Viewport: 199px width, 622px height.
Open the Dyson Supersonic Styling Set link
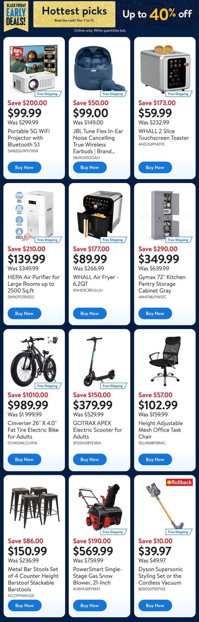[160, 576]
